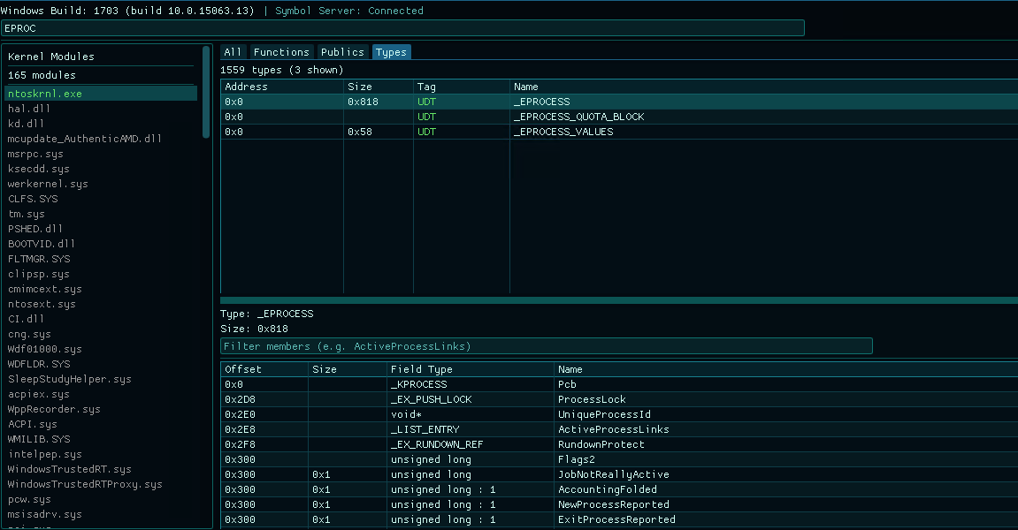1018x530 pixels.
Task: Sort types table by Name column
Action: click(x=763, y=87)
